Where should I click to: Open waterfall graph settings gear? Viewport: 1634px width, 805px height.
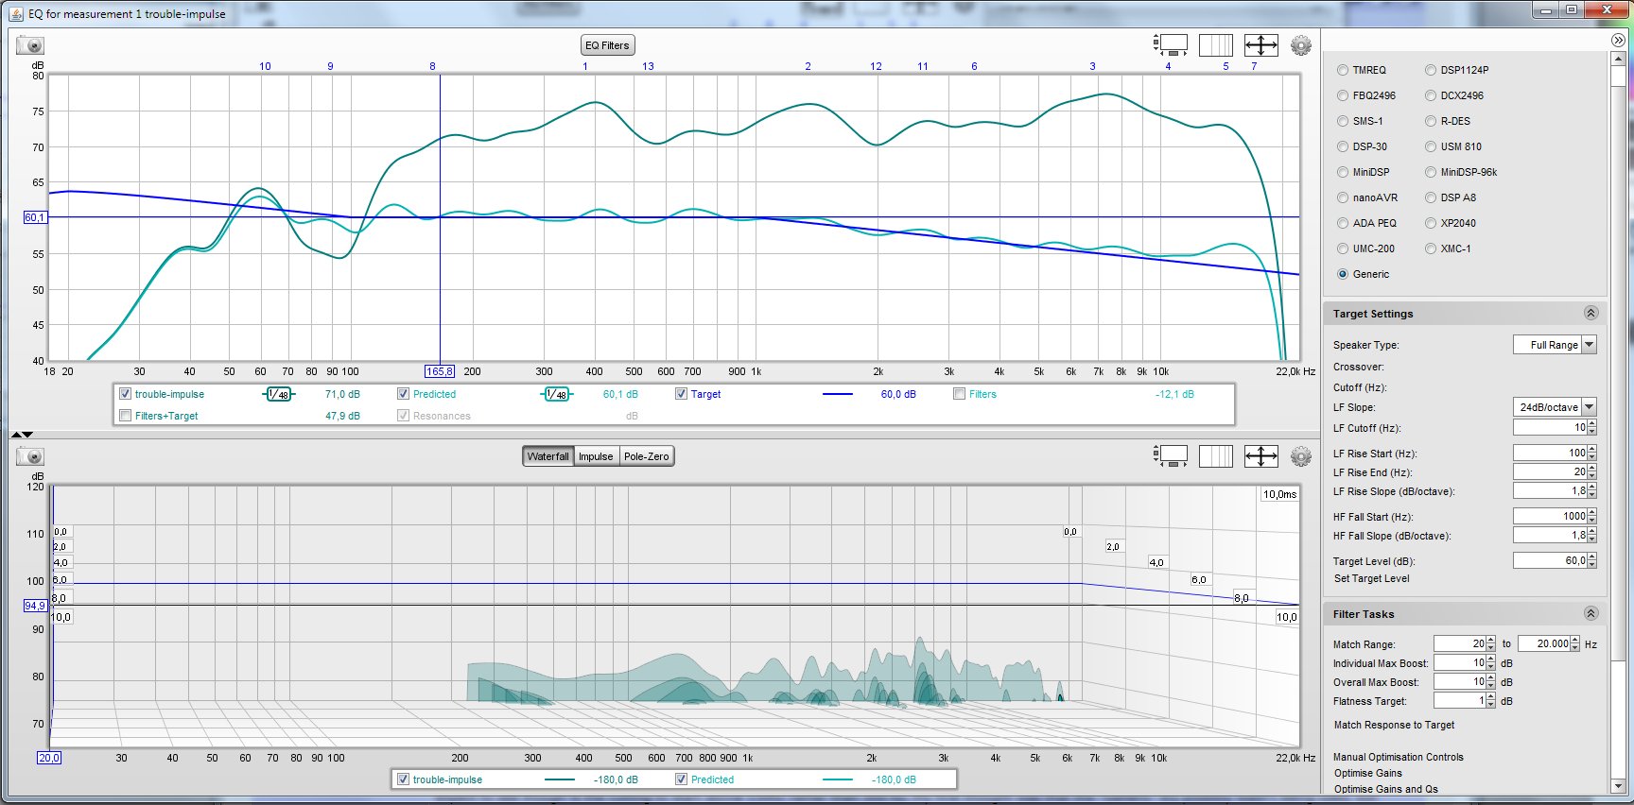[1301, 457]
